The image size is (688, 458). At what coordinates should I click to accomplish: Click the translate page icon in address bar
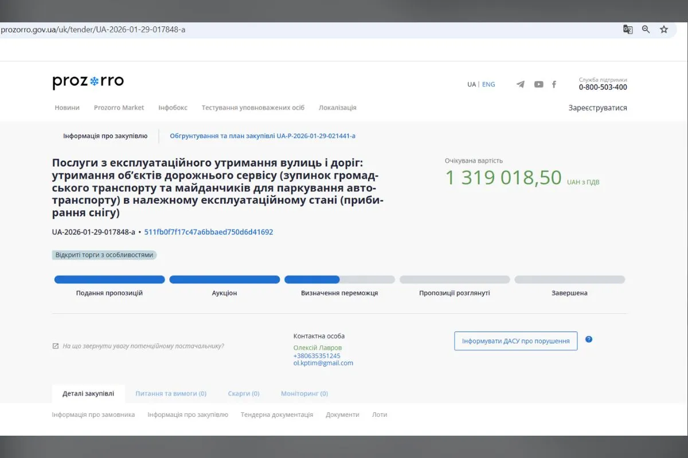(x=628, y=29)
